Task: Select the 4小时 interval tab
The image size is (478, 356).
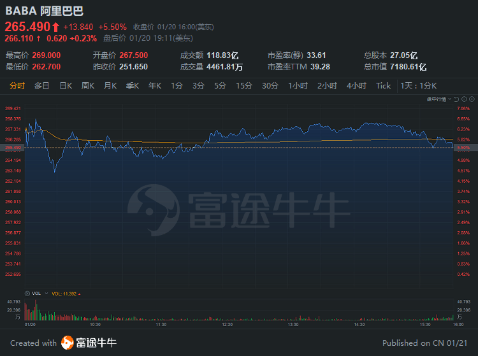Action: point(356,86)
